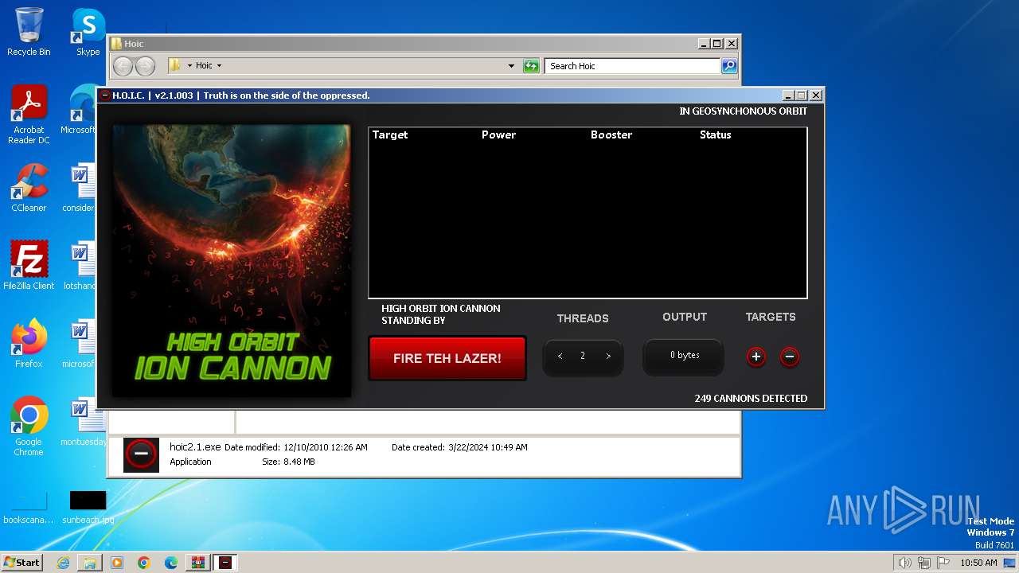This screenshot has width=1019, height=573.
Task: Decrease threads with the left arrow
Action: pos(560,356)
